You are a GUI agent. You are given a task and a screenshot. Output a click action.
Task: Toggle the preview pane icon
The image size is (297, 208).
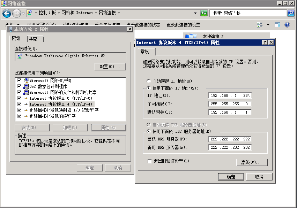point(277,25)
